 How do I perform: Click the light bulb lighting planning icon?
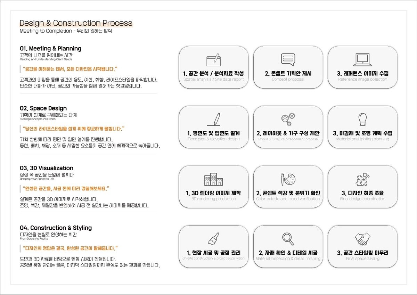point(362,119)
